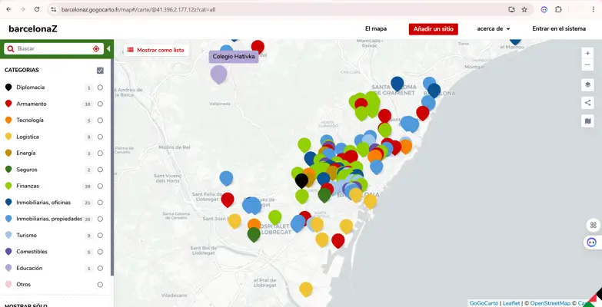Select the Logística radio button

point(100,137)
